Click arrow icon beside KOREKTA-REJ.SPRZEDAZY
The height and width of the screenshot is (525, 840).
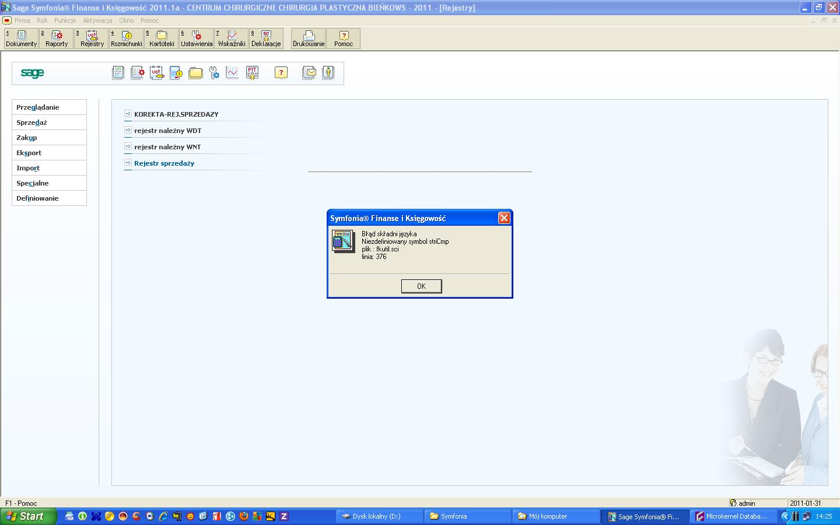[128, 114]
